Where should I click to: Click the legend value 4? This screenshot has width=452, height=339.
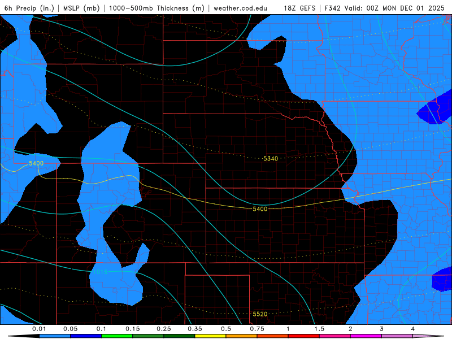pos(412,329)
